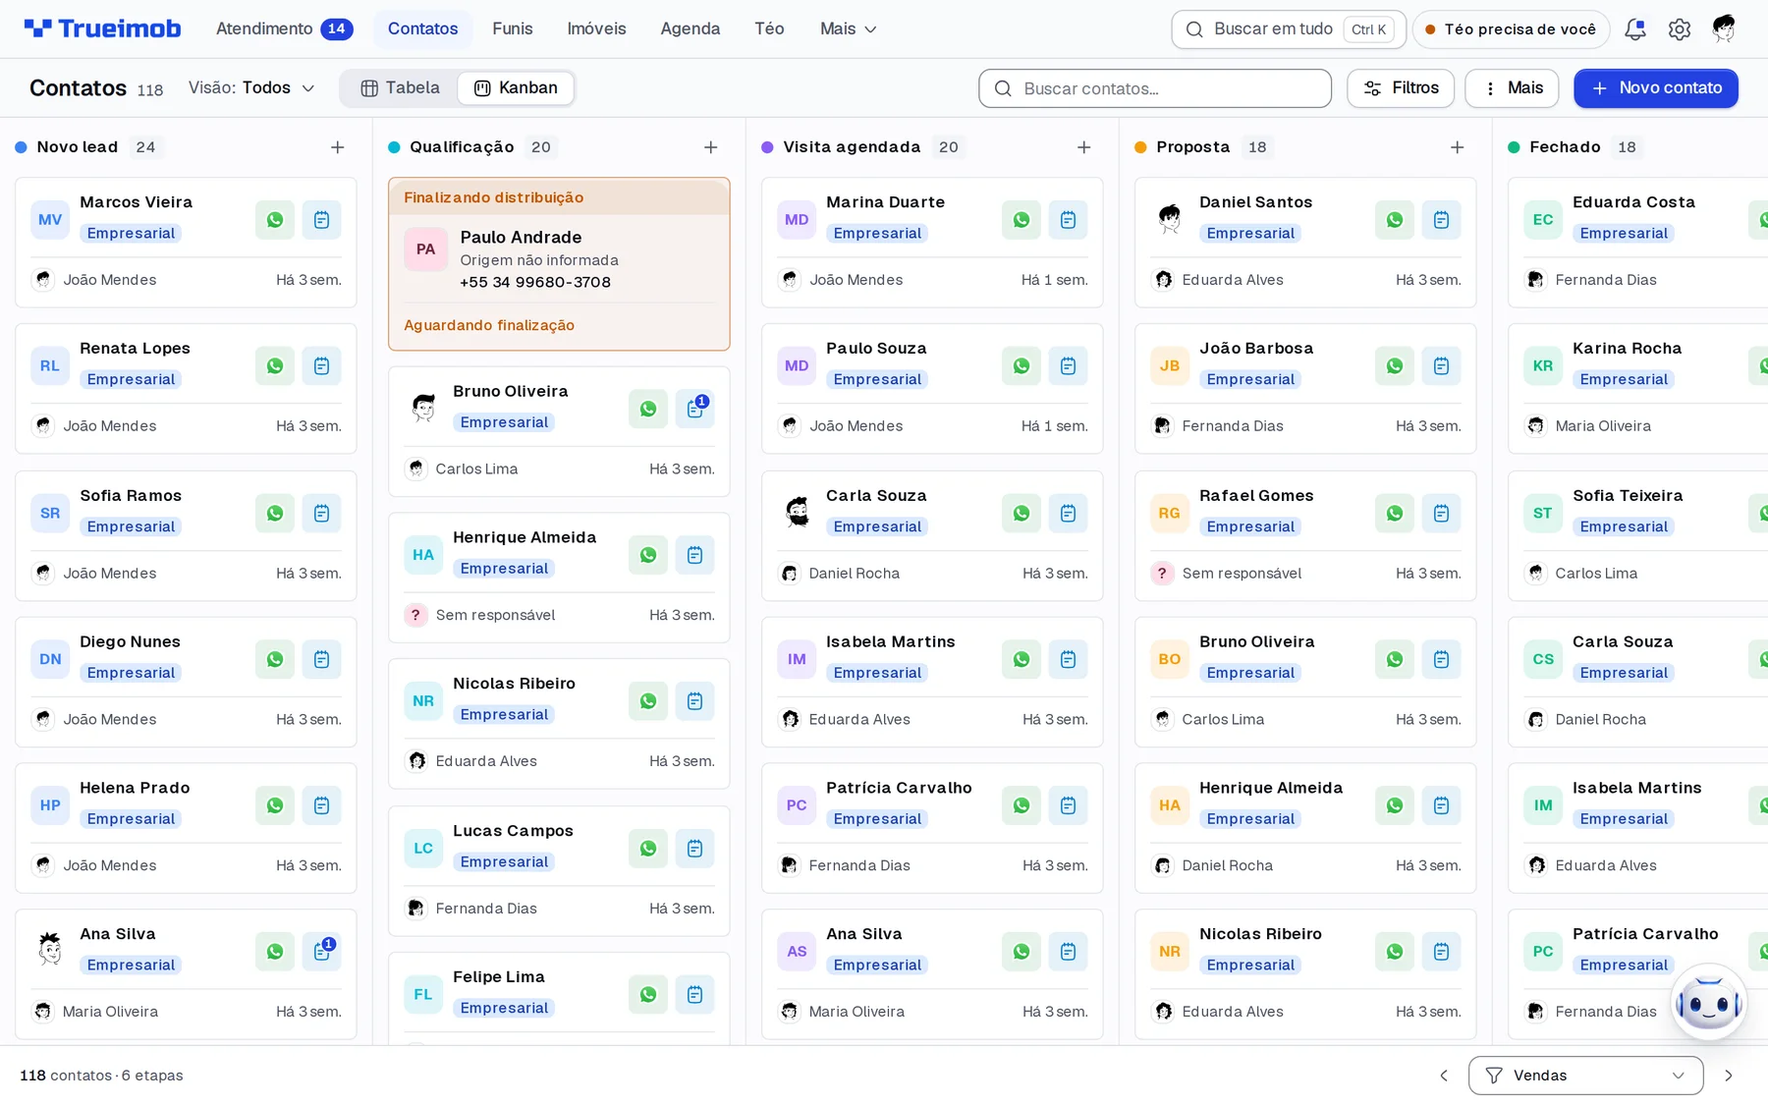Image resolution: width=1768 pixels, height=1105 pixels.
Task: Open notes icon on Renata Lopes card
Action: pos(321,366)
